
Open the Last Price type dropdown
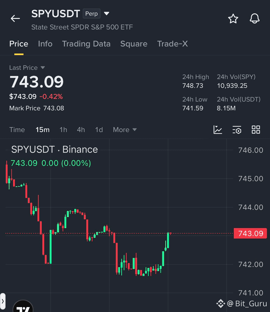point(42,68)
